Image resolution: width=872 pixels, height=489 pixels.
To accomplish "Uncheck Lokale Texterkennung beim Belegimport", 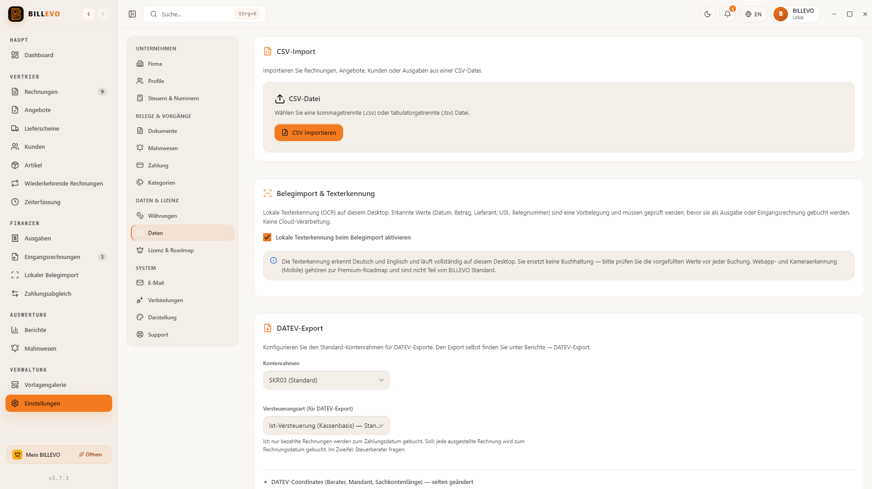I will (x=267, y=237).
